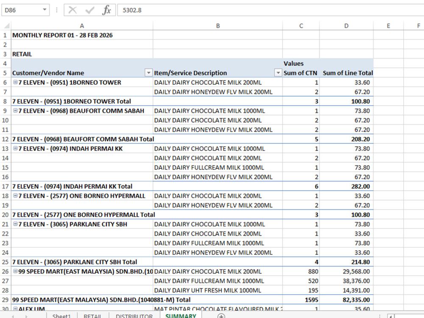
Task: Switch to the DISTRIBUTOR sheet tab
Action: pos(134,316)
